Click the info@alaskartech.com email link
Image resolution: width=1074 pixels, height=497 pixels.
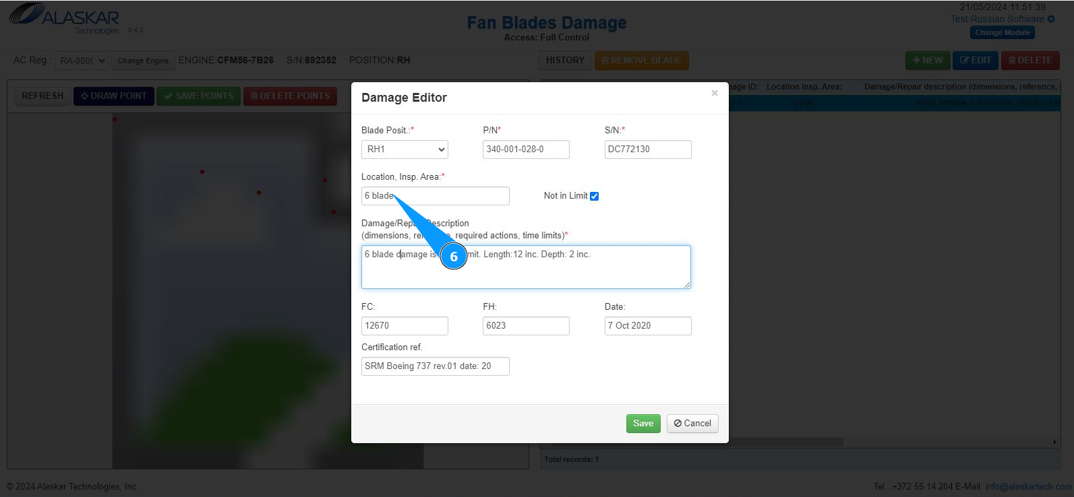(x=1028, y=486)
